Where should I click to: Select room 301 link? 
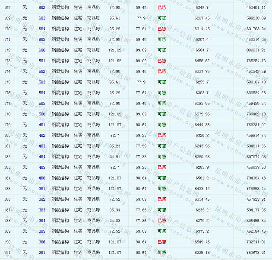click(x=42, y=189)
